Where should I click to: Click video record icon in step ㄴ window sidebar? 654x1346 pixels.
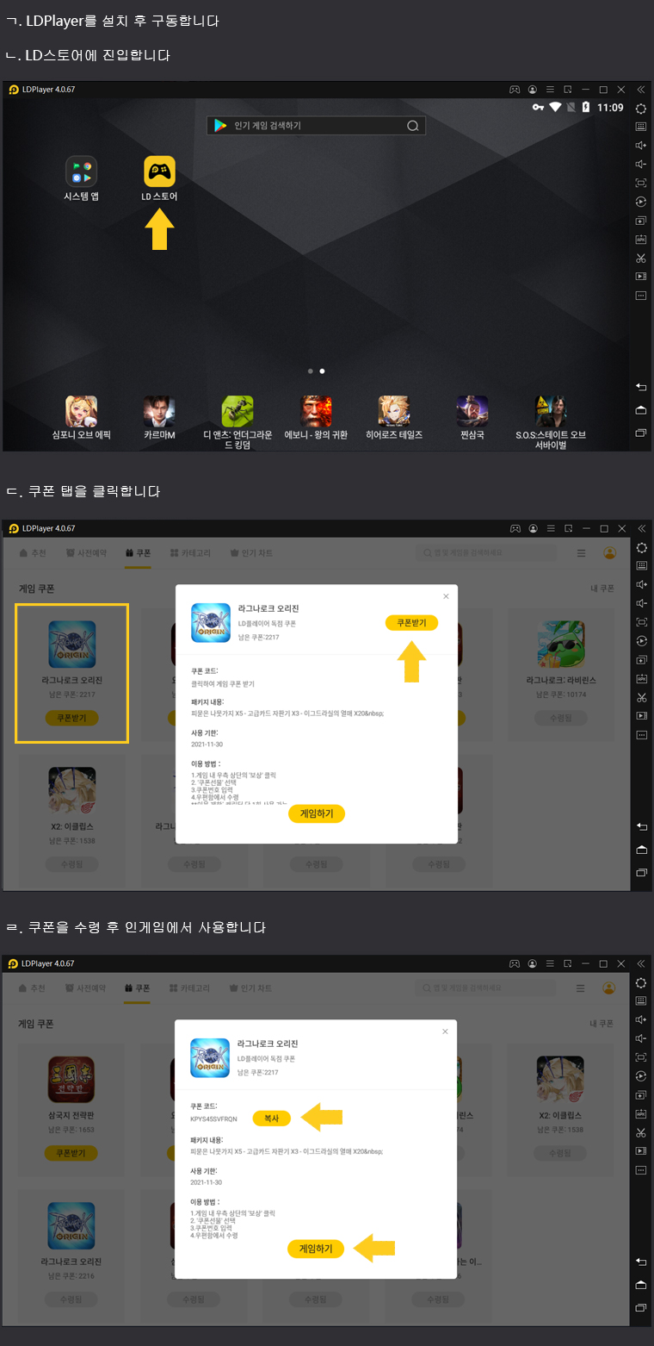[x=641, y=277]
